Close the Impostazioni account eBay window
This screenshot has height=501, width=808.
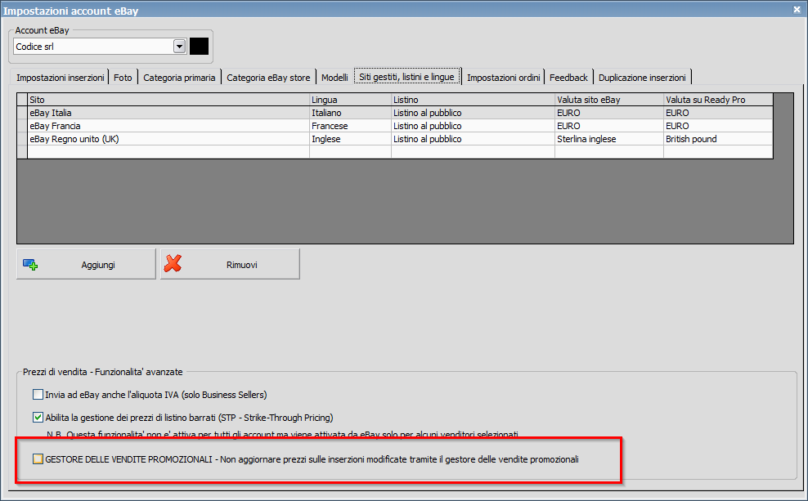point(797,9)
